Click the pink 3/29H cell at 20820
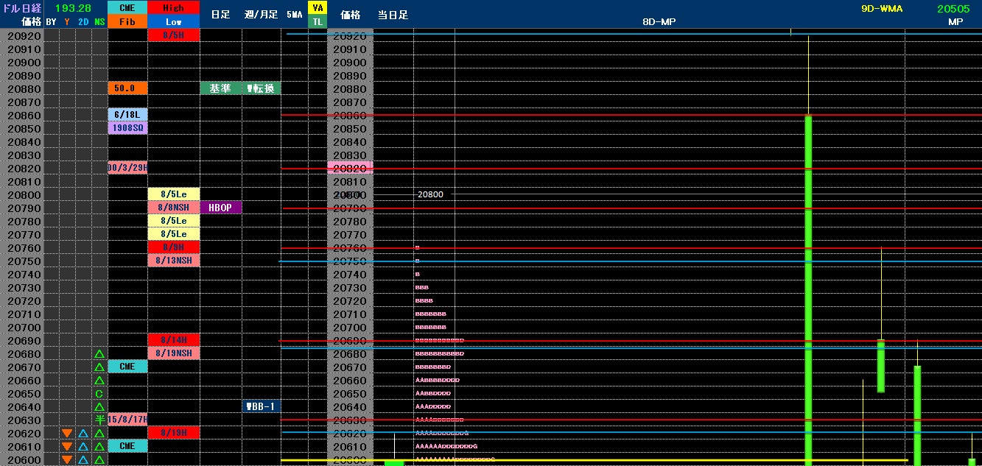The image size is (982, 466). point(127,168)
